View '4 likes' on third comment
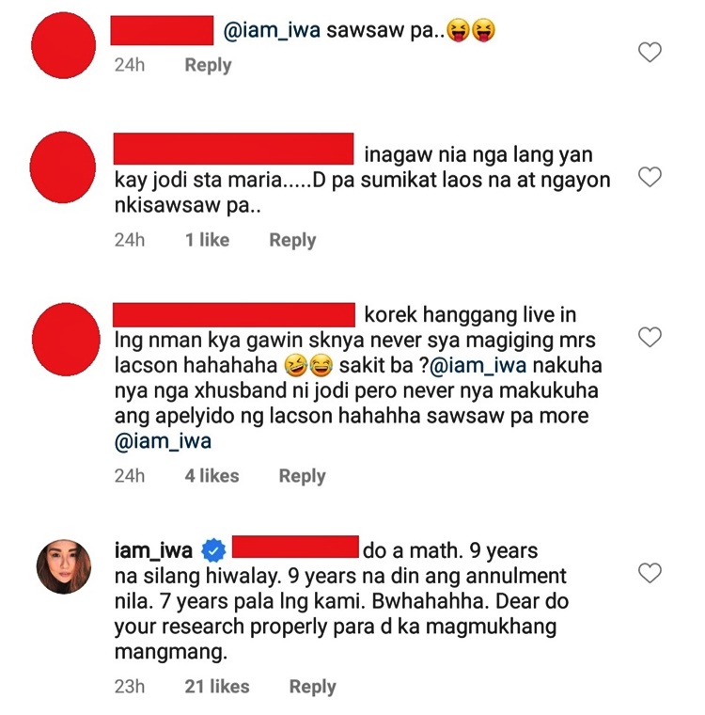The width and height of the screenshot is (705, 715). (211, 476)
